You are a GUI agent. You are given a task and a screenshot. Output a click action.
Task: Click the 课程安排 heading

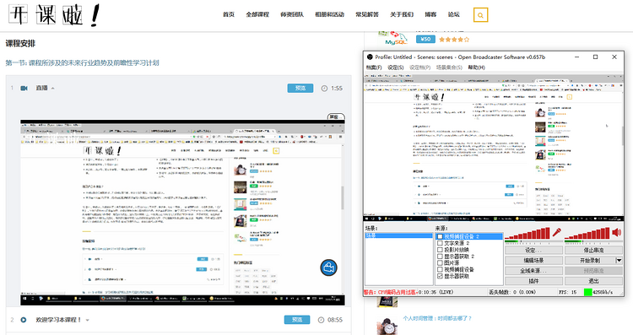click(20, 44)
